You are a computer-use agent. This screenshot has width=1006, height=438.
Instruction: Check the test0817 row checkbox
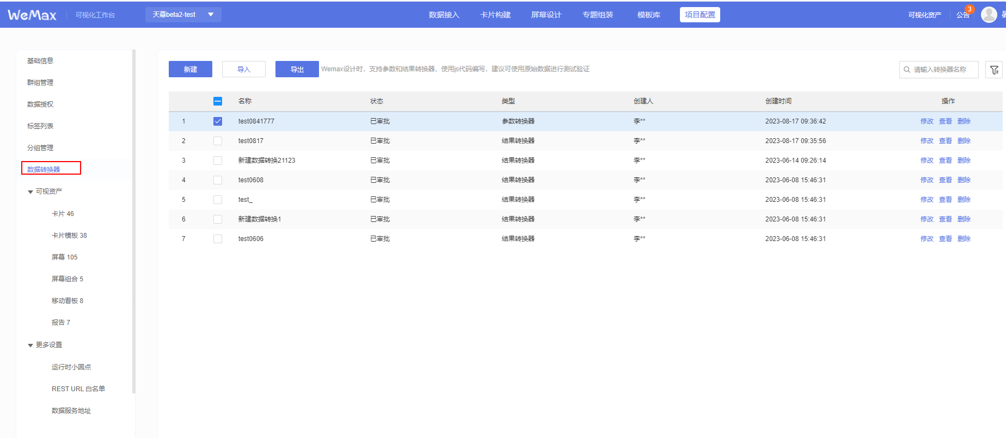218,141
